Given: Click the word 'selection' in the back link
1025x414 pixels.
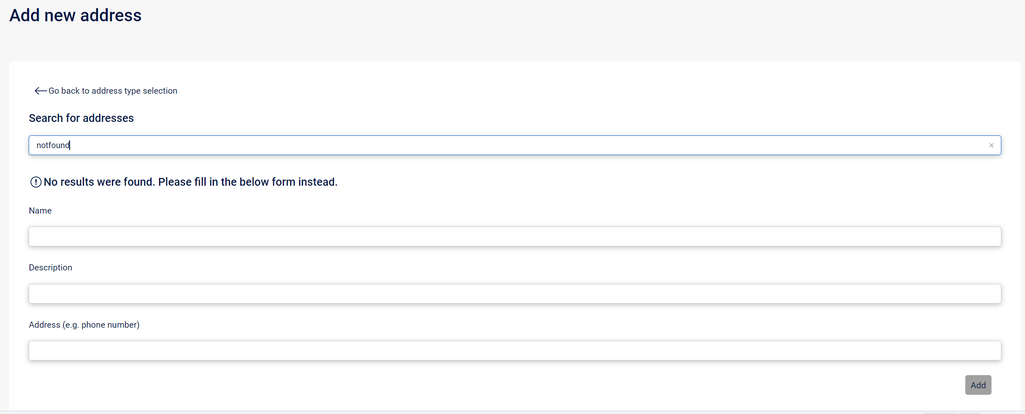Looking at the screenshot, I should click(x=160, y=91).
